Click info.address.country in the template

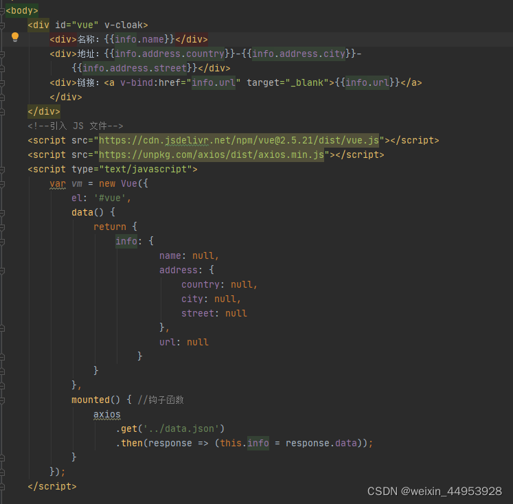click(x=170, y=54)
